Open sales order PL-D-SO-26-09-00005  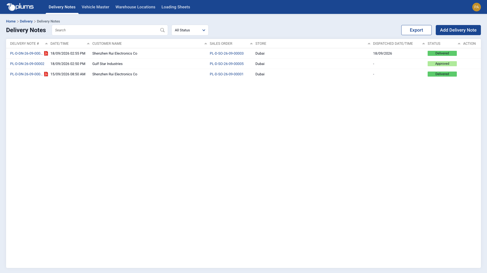pos(227,64)
